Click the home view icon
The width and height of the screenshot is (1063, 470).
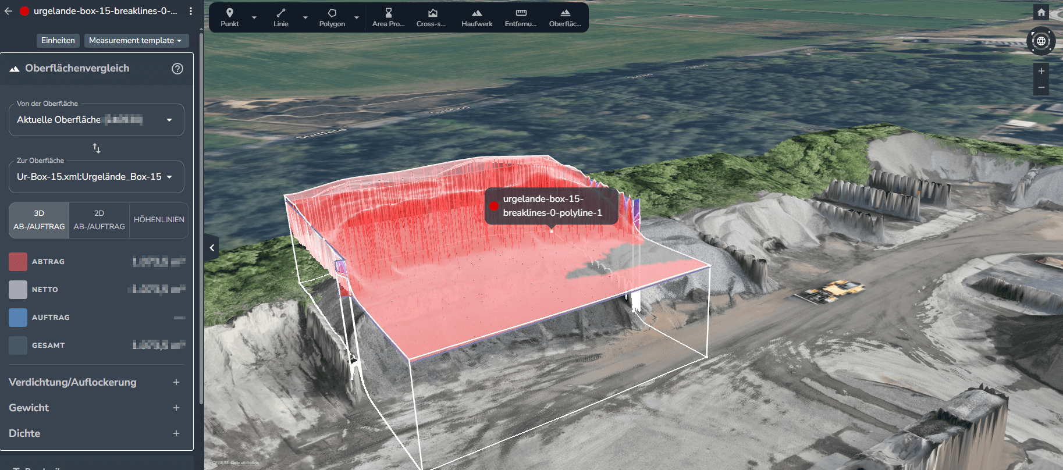[x=1041, y=12]
